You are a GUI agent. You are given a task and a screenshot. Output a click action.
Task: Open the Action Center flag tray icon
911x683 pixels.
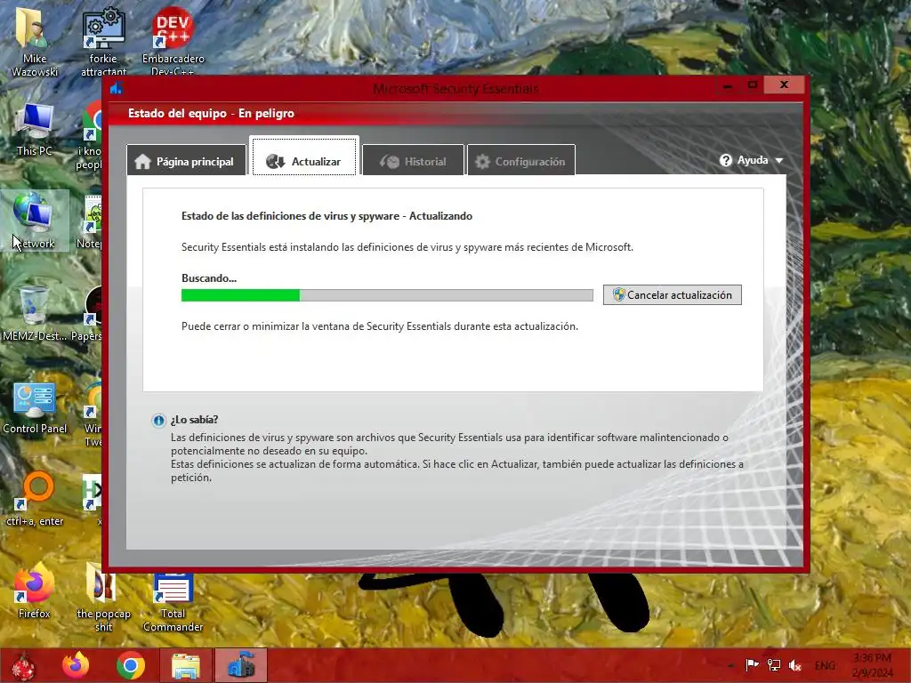tap(752, 665)
